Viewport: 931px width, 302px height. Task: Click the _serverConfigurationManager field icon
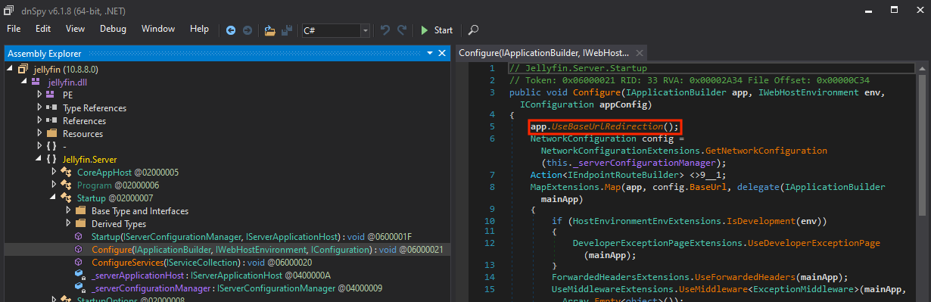(x=79, y=288)
